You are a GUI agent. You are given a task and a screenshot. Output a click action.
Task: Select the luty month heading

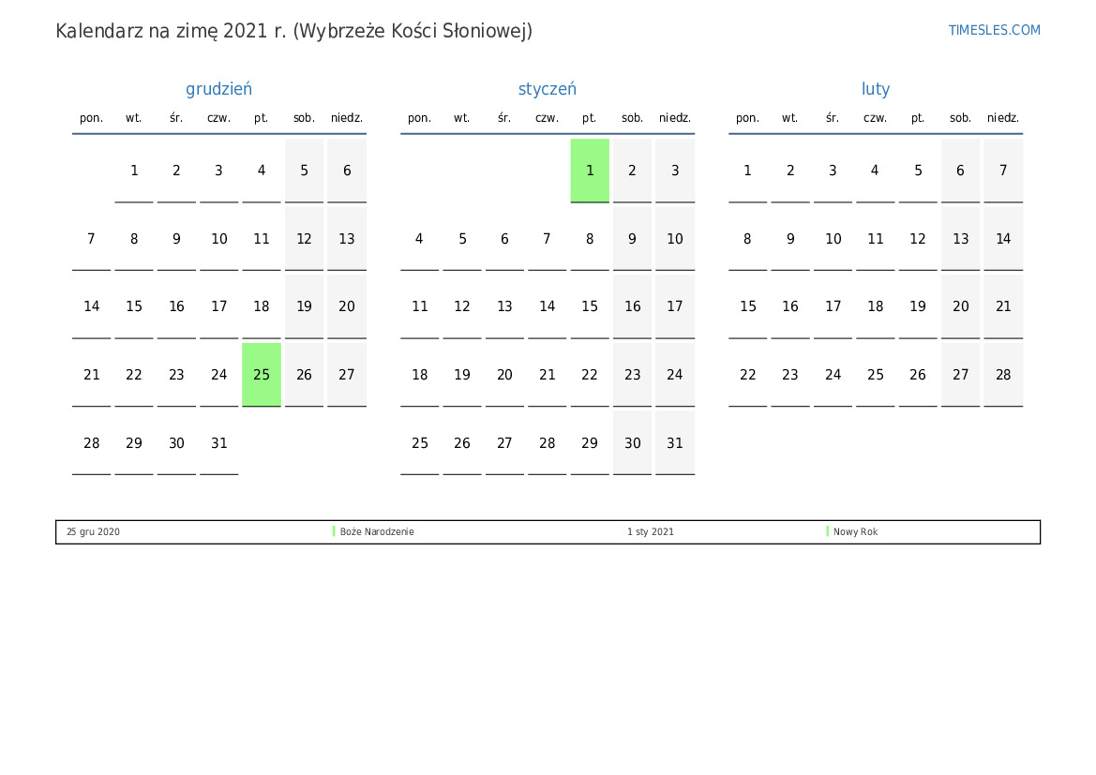(876, 89)
